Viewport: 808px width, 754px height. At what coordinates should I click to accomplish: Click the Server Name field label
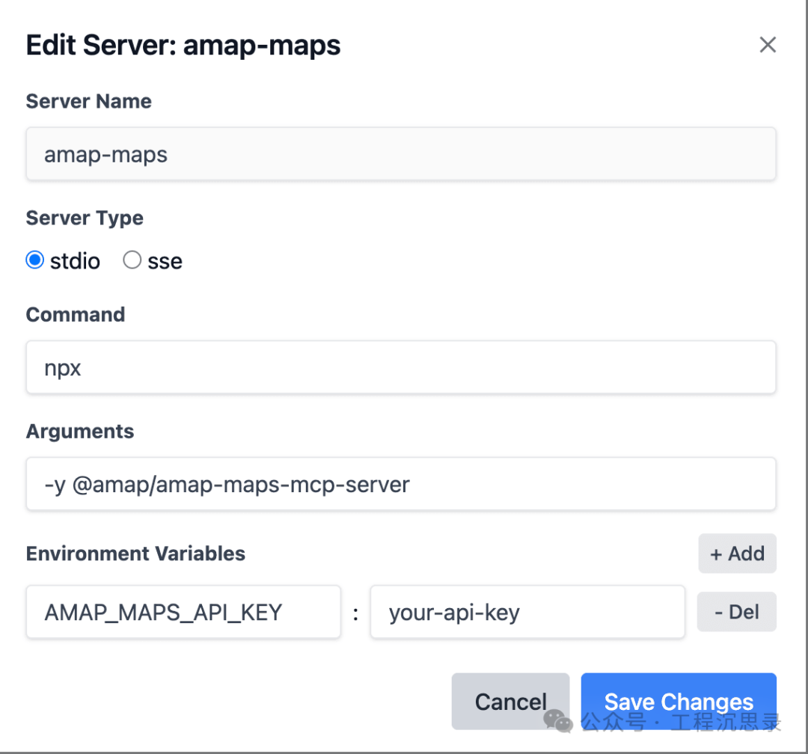pos(88,101)
